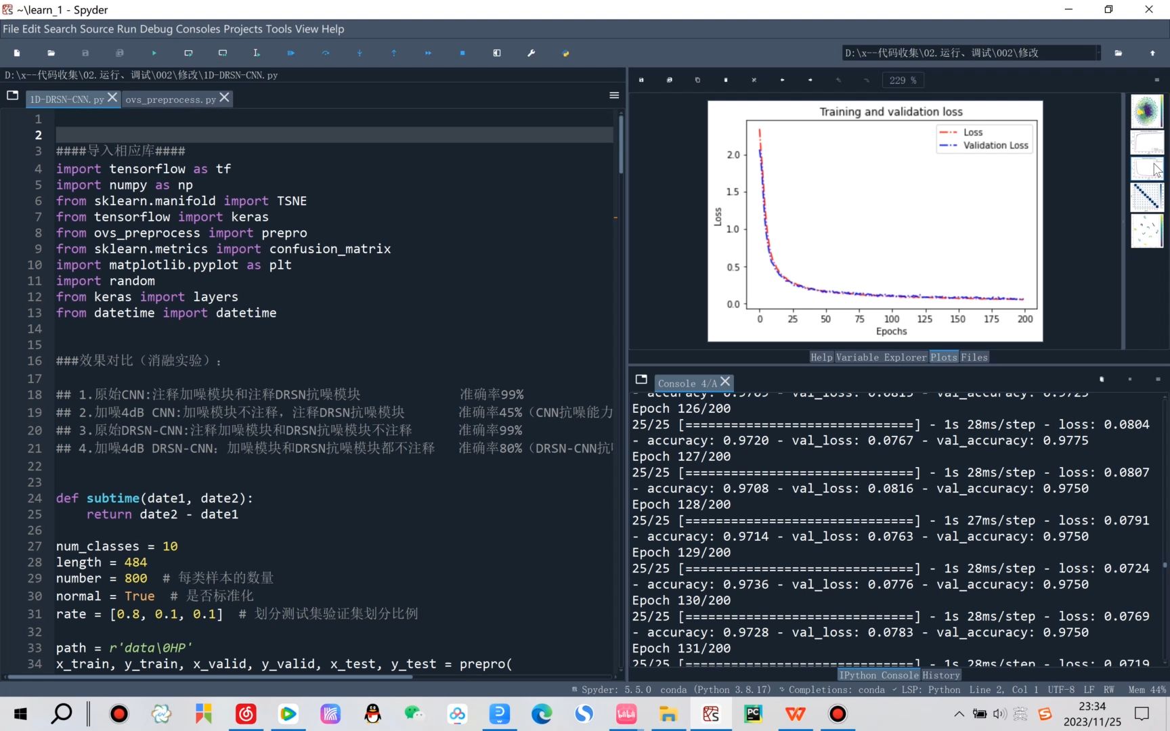Open the Debug menu
Viewport: 1170px width, 731px height.
tap(156, 29)
